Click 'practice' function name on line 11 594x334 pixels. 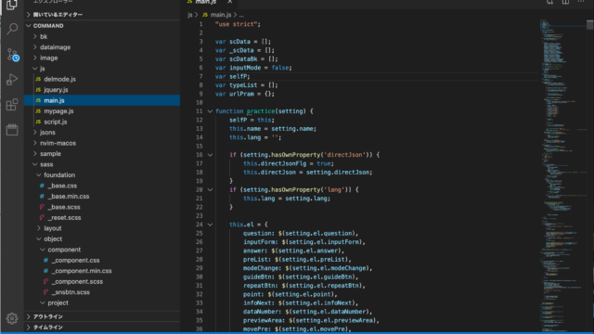261,111
